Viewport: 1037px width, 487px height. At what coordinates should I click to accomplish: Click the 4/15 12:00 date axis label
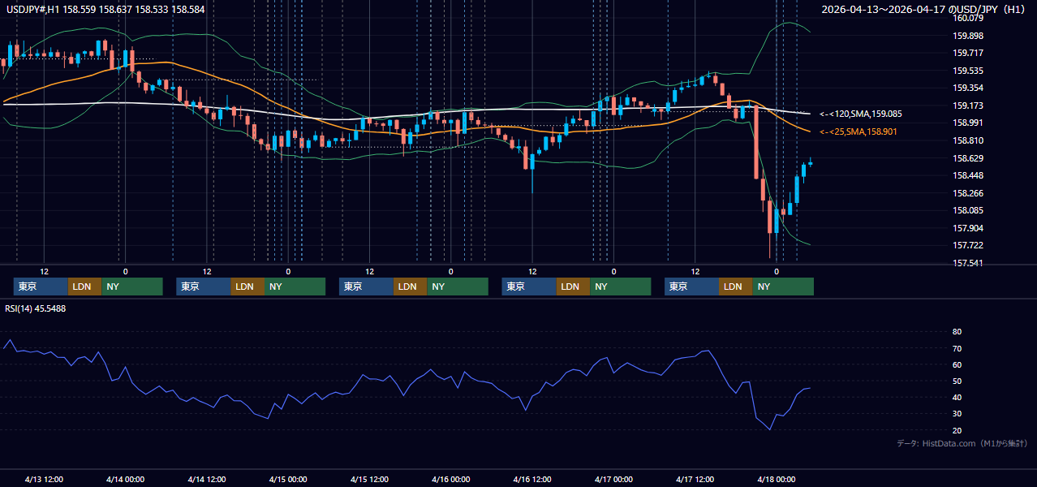point(370,479)
